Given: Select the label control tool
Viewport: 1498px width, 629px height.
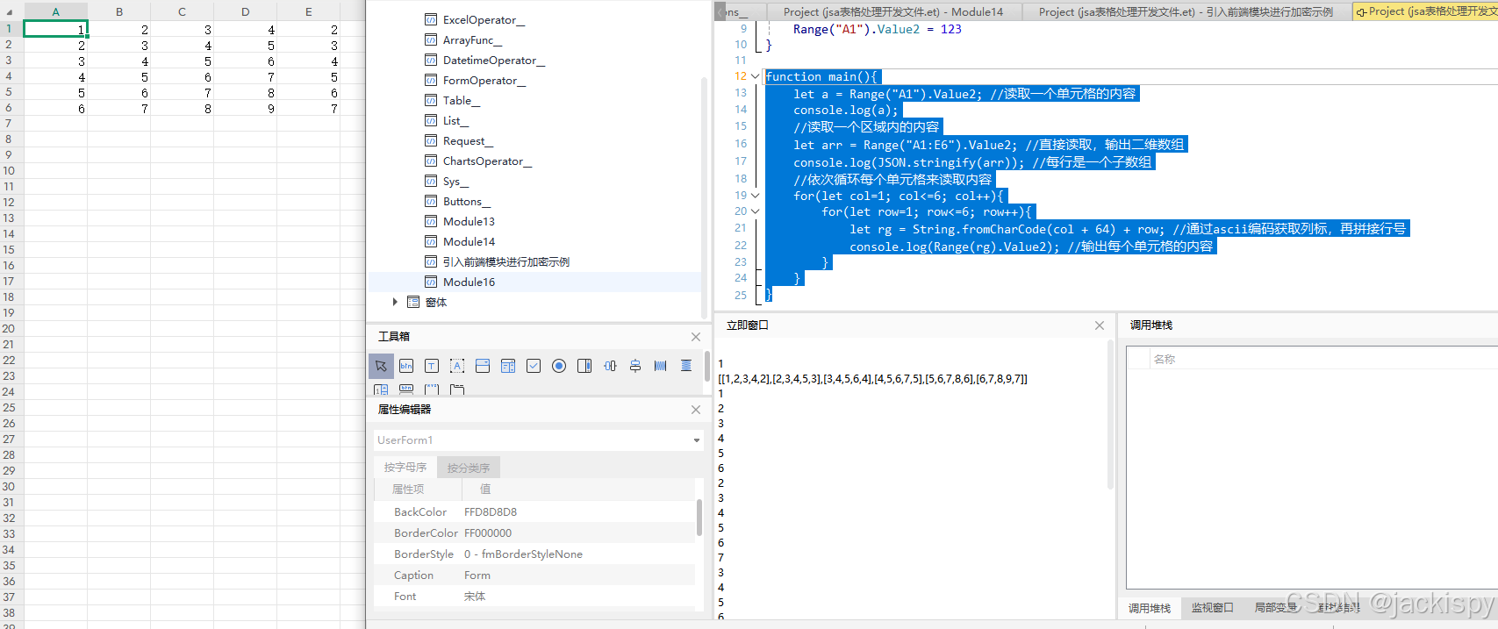Looking at the screenshot, I should tap(457, 366).
